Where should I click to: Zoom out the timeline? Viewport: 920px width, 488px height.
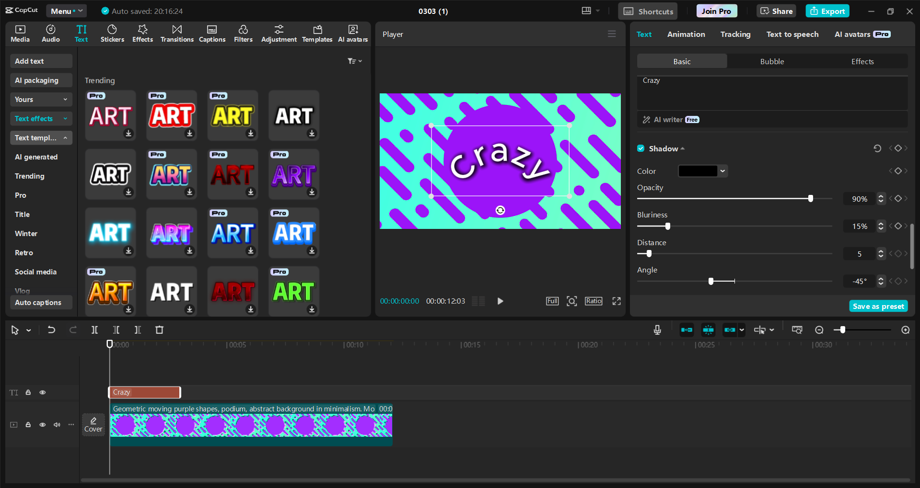point(819,330)
